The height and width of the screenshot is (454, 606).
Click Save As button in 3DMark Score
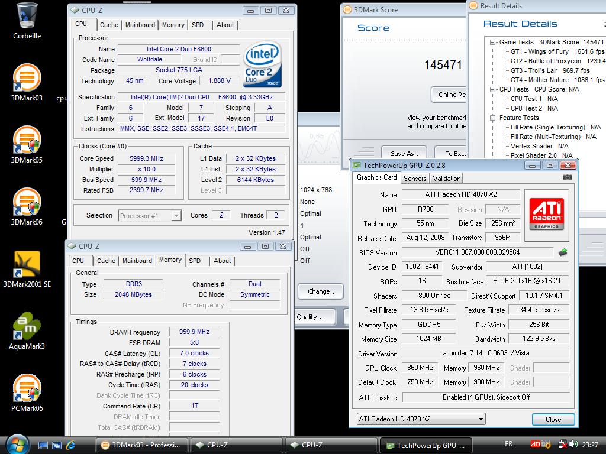[405, 153]
